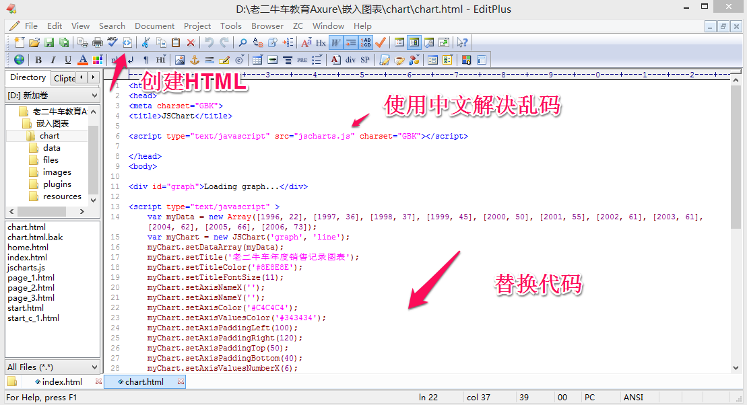Click the Hx hex viewer icon
Image resolution: width=747 pixels, height=405 pixels.
click(321, 43)
